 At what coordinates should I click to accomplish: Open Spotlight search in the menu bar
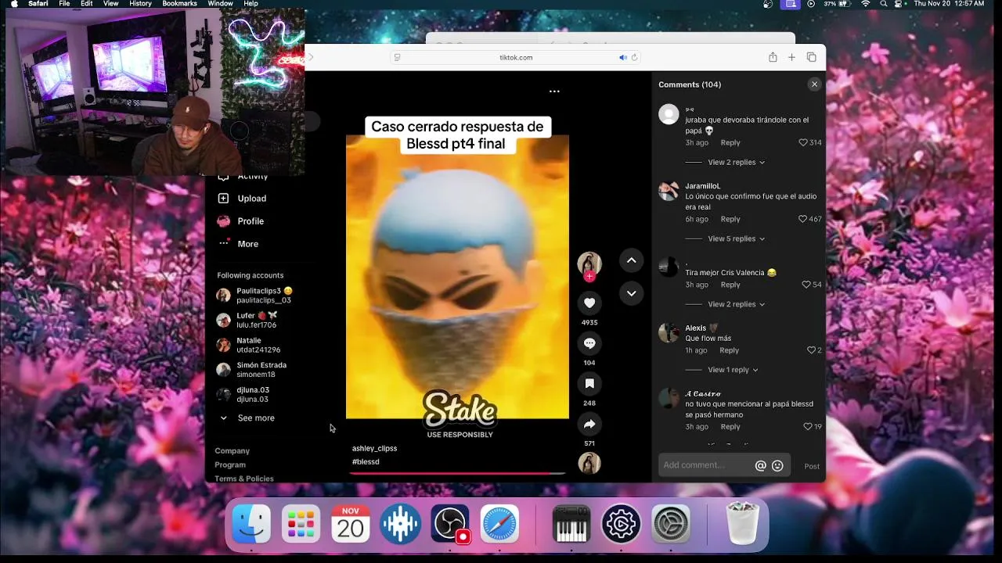[x=884, y=4]
